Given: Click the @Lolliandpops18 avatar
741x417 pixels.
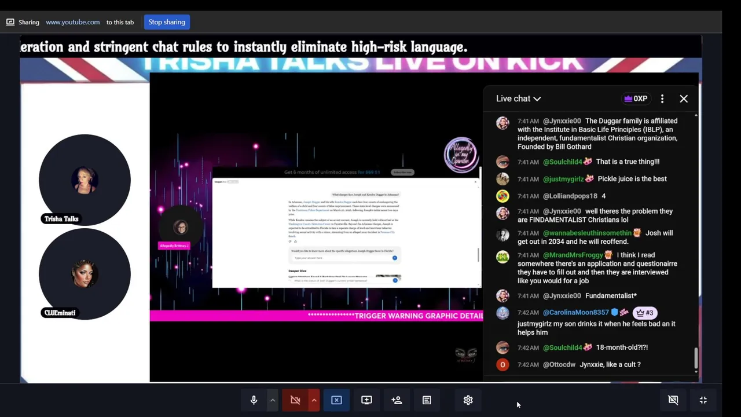Looking at the screenshot, I should pos(502,196).
